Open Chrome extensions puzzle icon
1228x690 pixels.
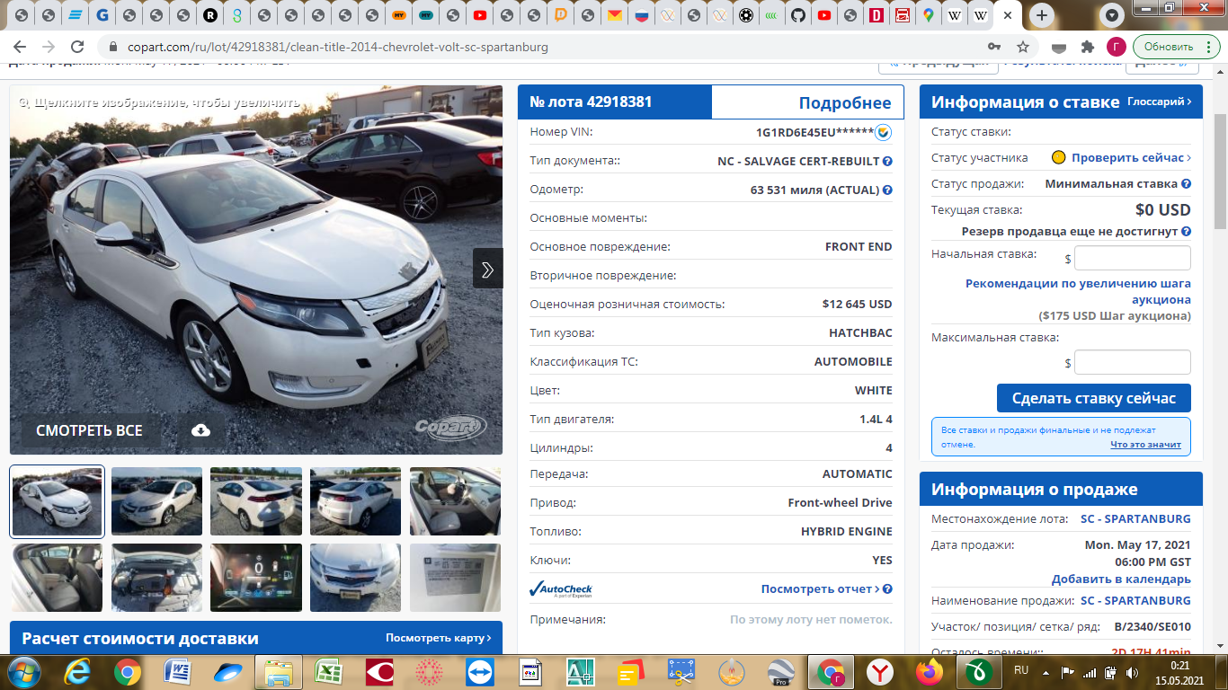[x=1088, y=47]
